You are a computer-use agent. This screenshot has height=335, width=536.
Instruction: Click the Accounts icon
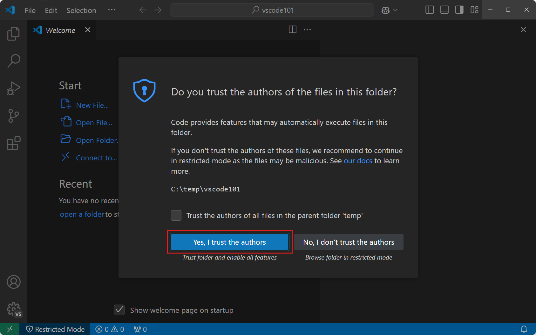[x=13, y=282]
